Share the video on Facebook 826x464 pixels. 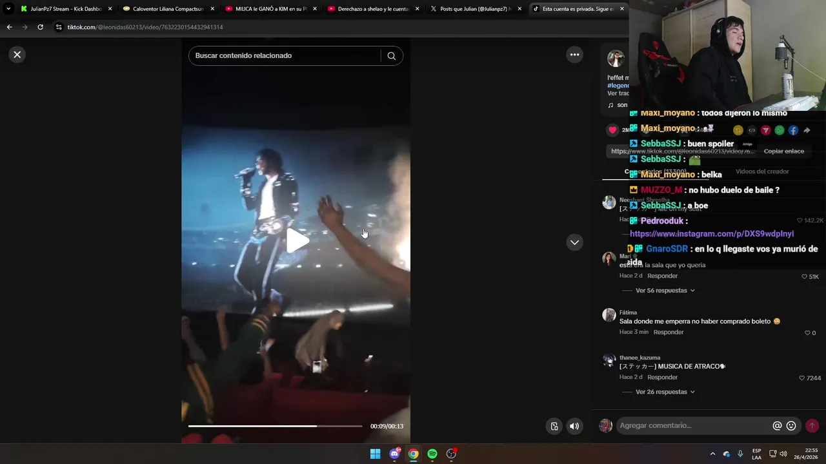(x=793, y=130)
